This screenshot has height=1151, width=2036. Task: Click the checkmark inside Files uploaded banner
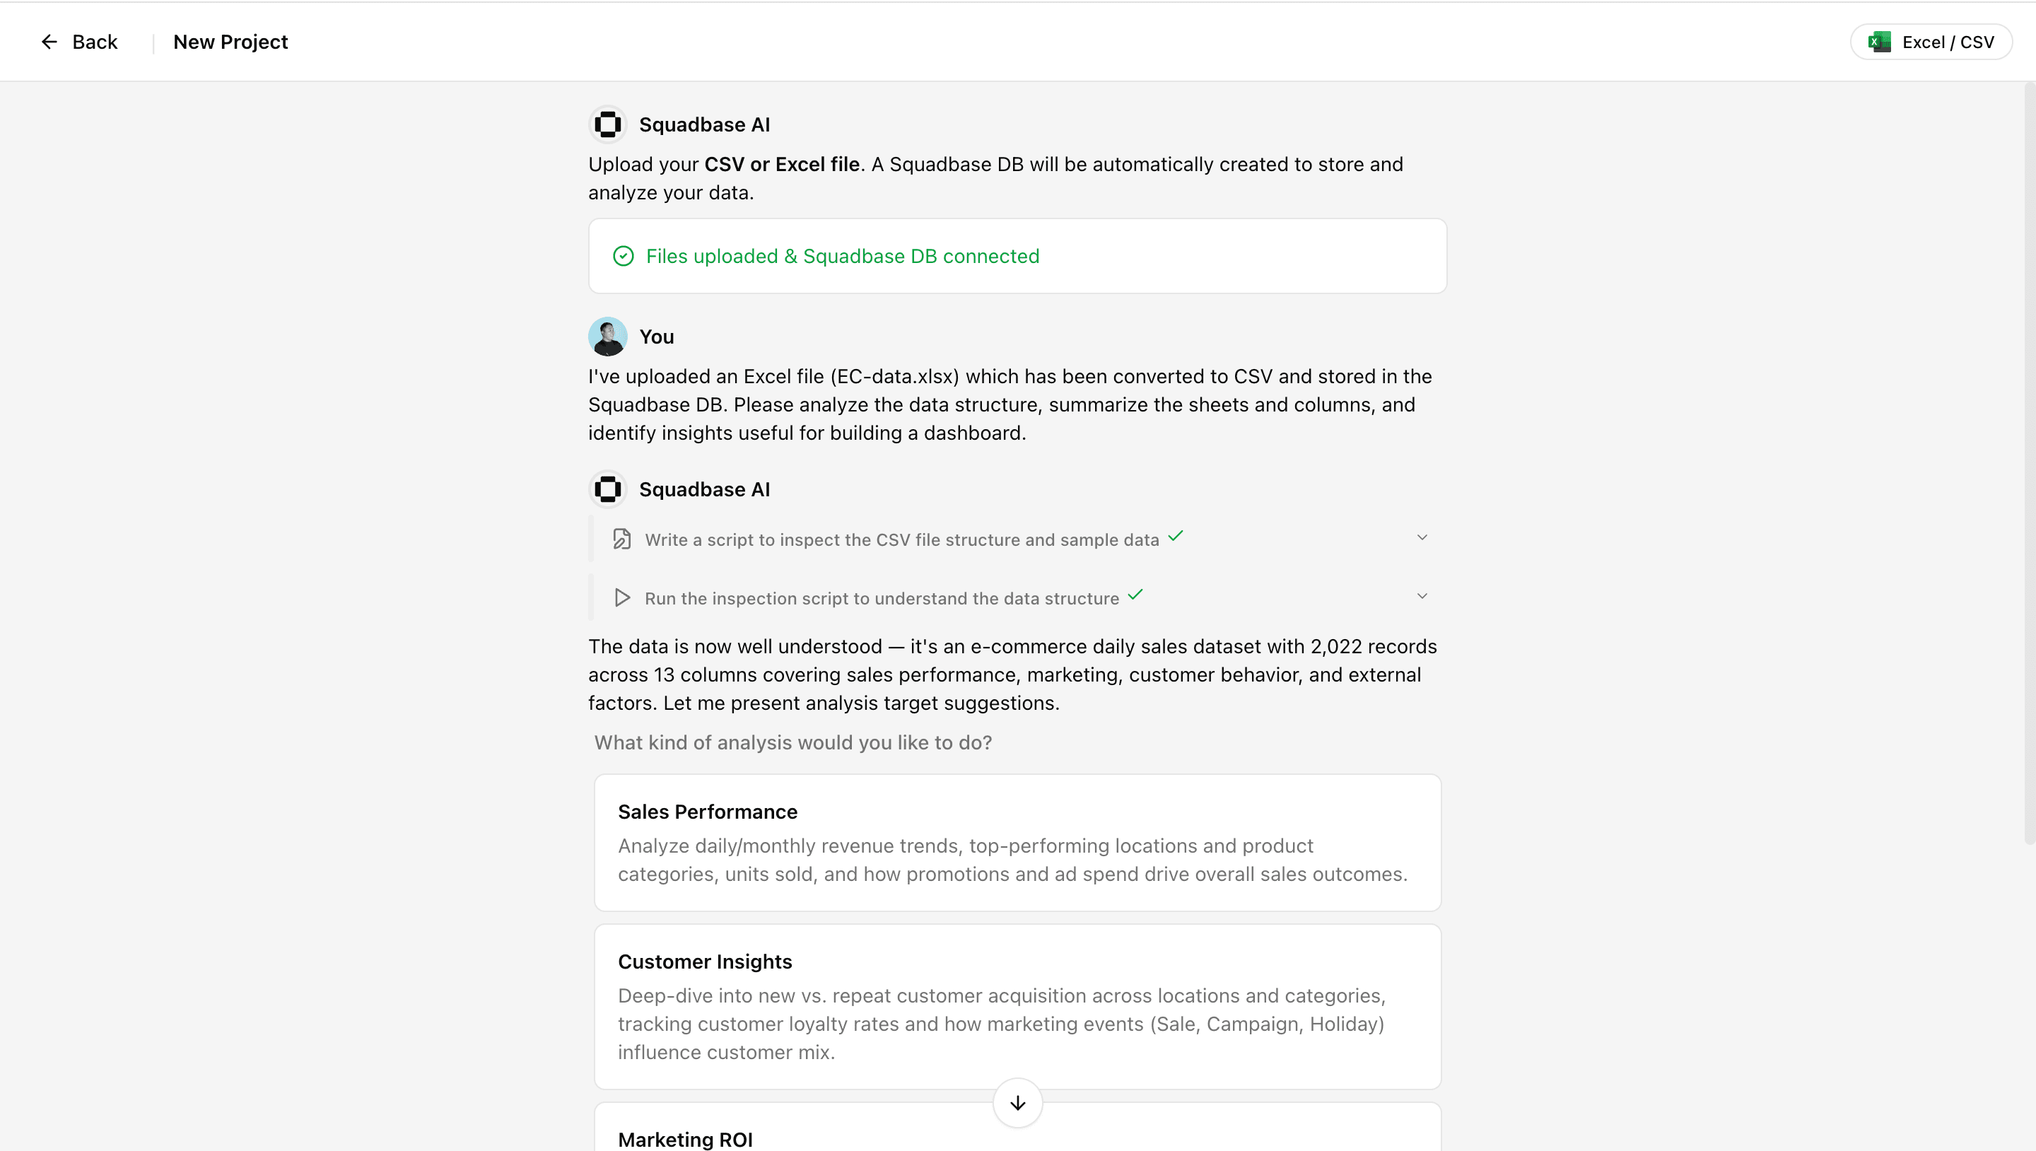click(x=623, y=255)
